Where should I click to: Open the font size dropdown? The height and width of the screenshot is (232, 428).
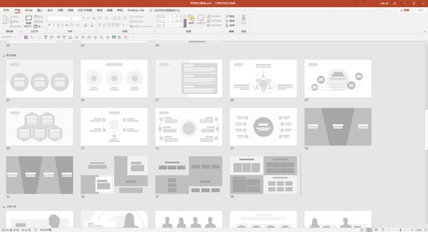tap(80, 18)
